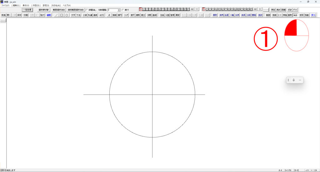Image resolution: width=320 pixels, height=172 pixels.
Task: Select the rectangle drawing tool icon
Action: click(x=62, y=15)
